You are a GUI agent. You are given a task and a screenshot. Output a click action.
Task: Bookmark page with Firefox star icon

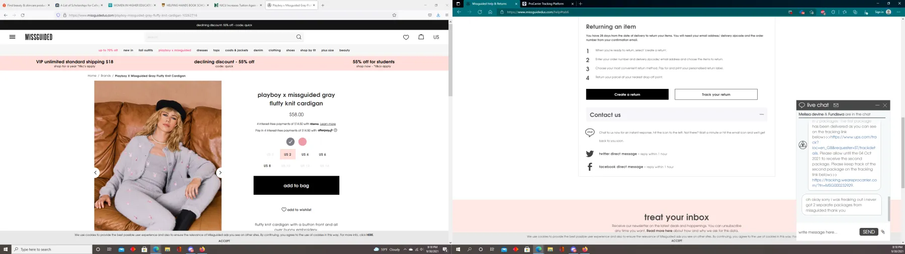tap(394, 15)
